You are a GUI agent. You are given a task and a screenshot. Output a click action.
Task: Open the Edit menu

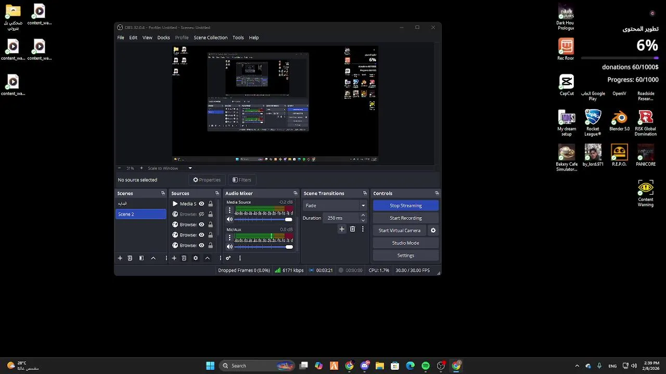pos(133,37)
